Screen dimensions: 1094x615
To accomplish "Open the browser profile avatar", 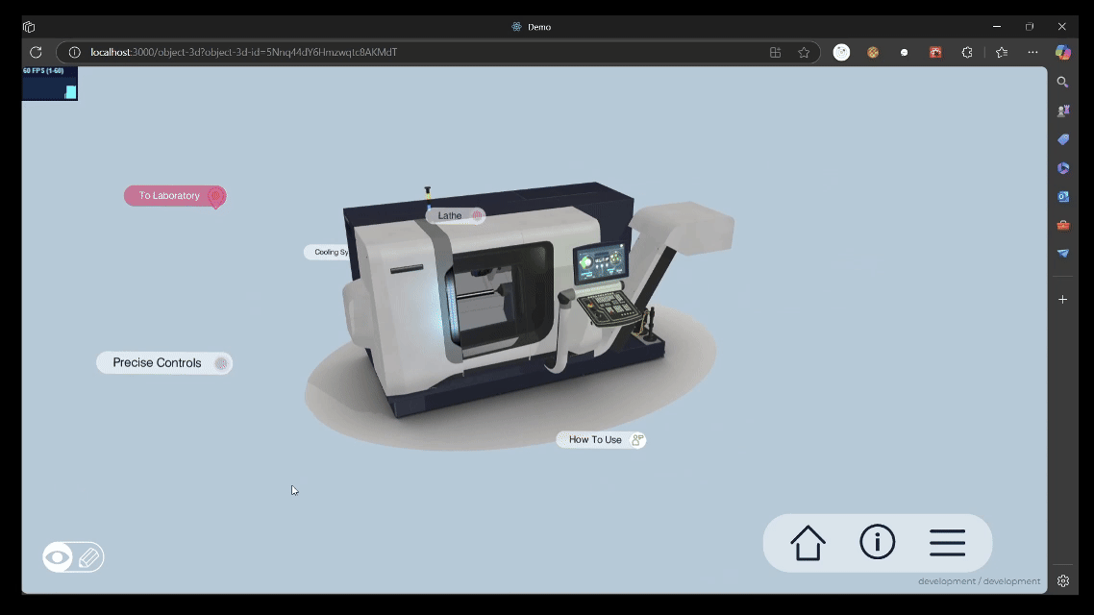I will click(841, 52).
